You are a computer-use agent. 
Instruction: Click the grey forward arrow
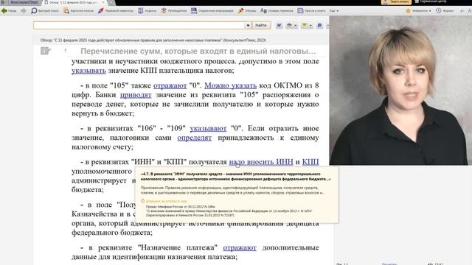(23, 10)
